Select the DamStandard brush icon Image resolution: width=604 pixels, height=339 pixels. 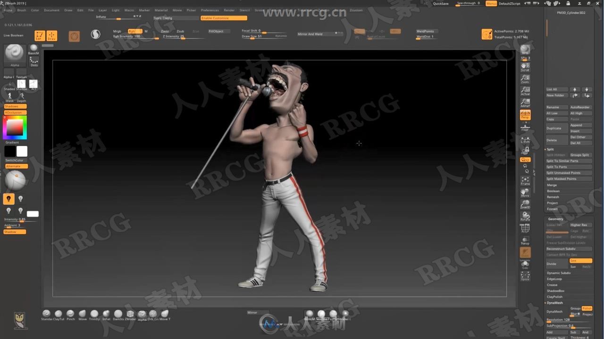coord(118,315)
